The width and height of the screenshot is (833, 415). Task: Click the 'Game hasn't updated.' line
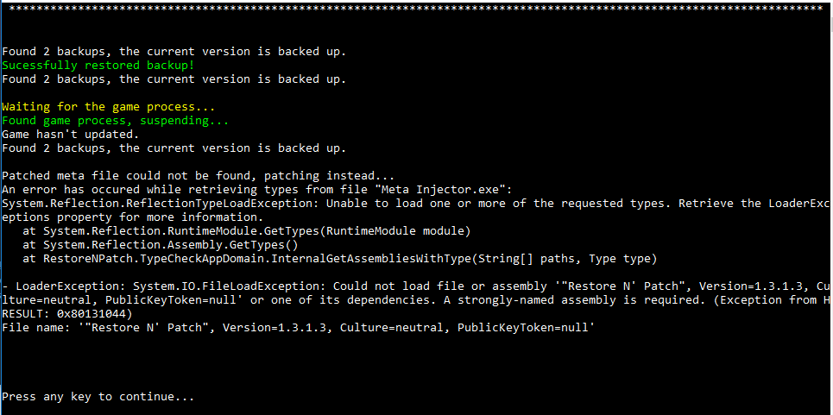coord(70,135)
